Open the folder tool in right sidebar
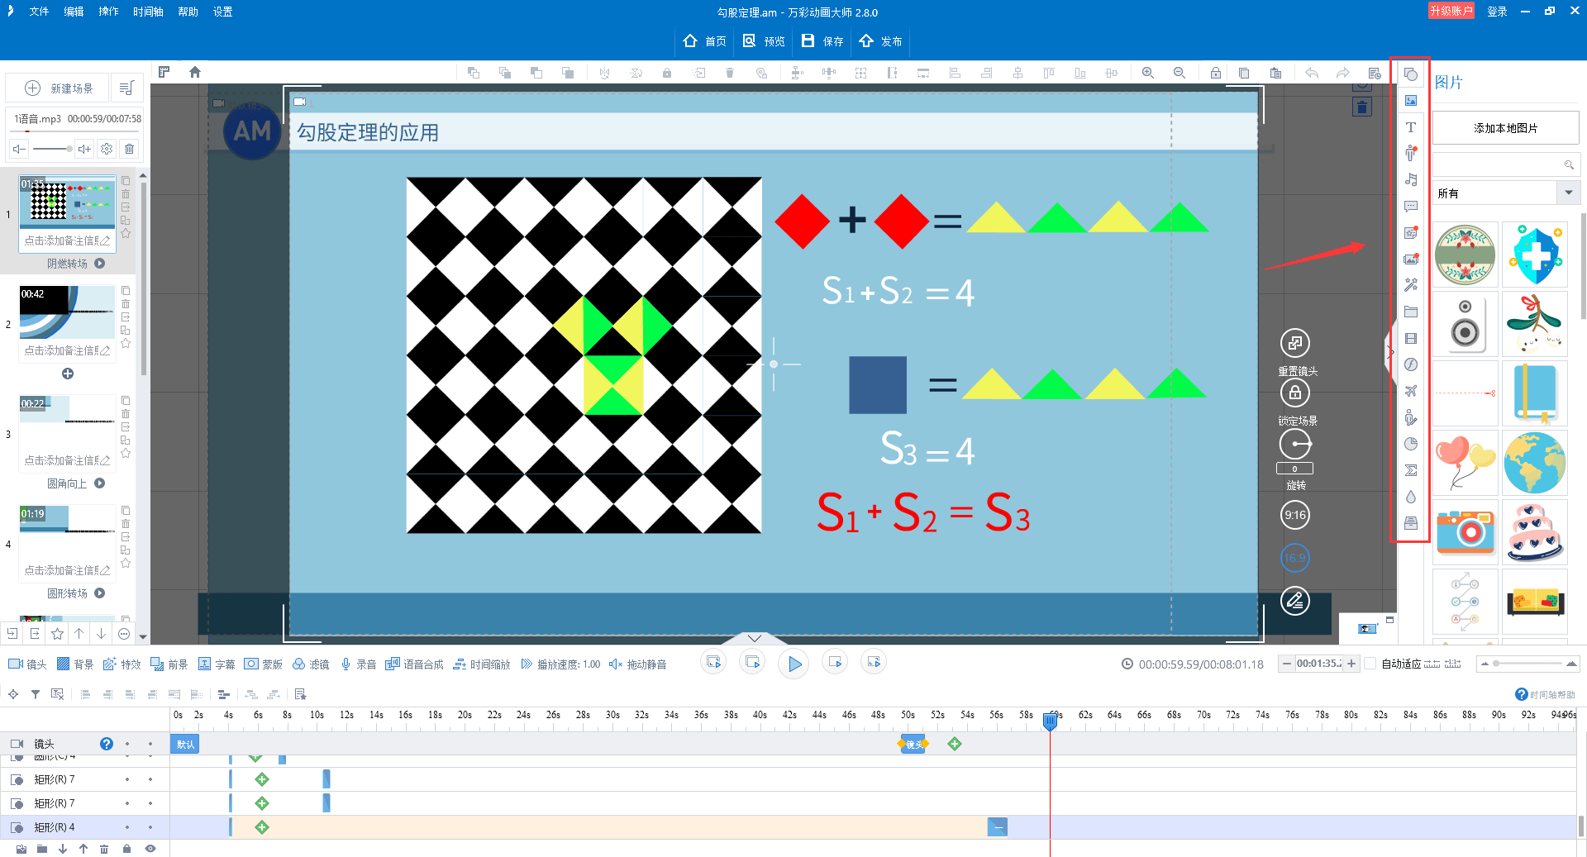Viewport: 1587px width, 857px height. click(1411, 312)
